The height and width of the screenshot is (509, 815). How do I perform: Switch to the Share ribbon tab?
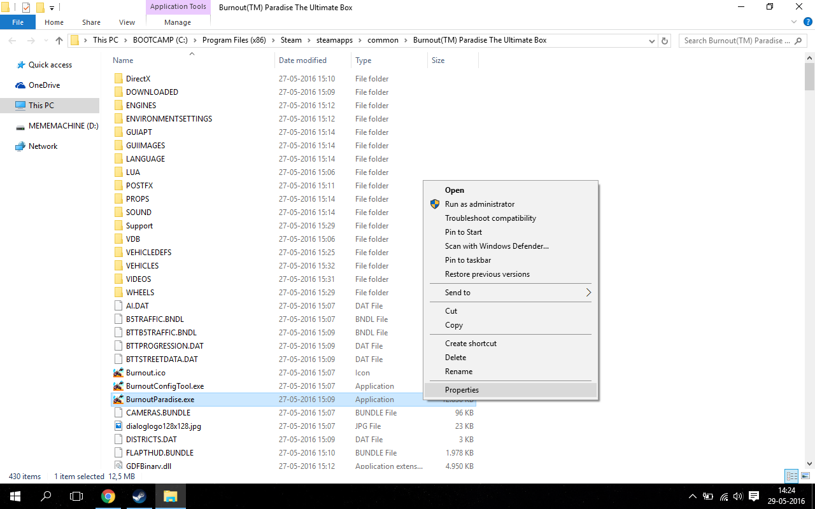coord(91,22)
